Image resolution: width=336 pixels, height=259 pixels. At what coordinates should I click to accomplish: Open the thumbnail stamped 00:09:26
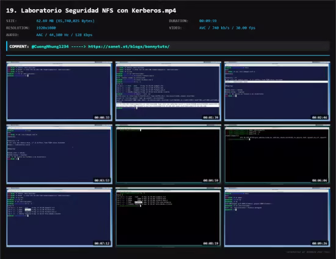point(277,217)
